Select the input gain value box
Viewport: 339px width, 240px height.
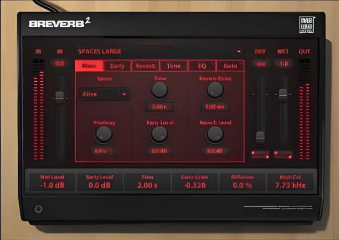(x=60, y=64)
